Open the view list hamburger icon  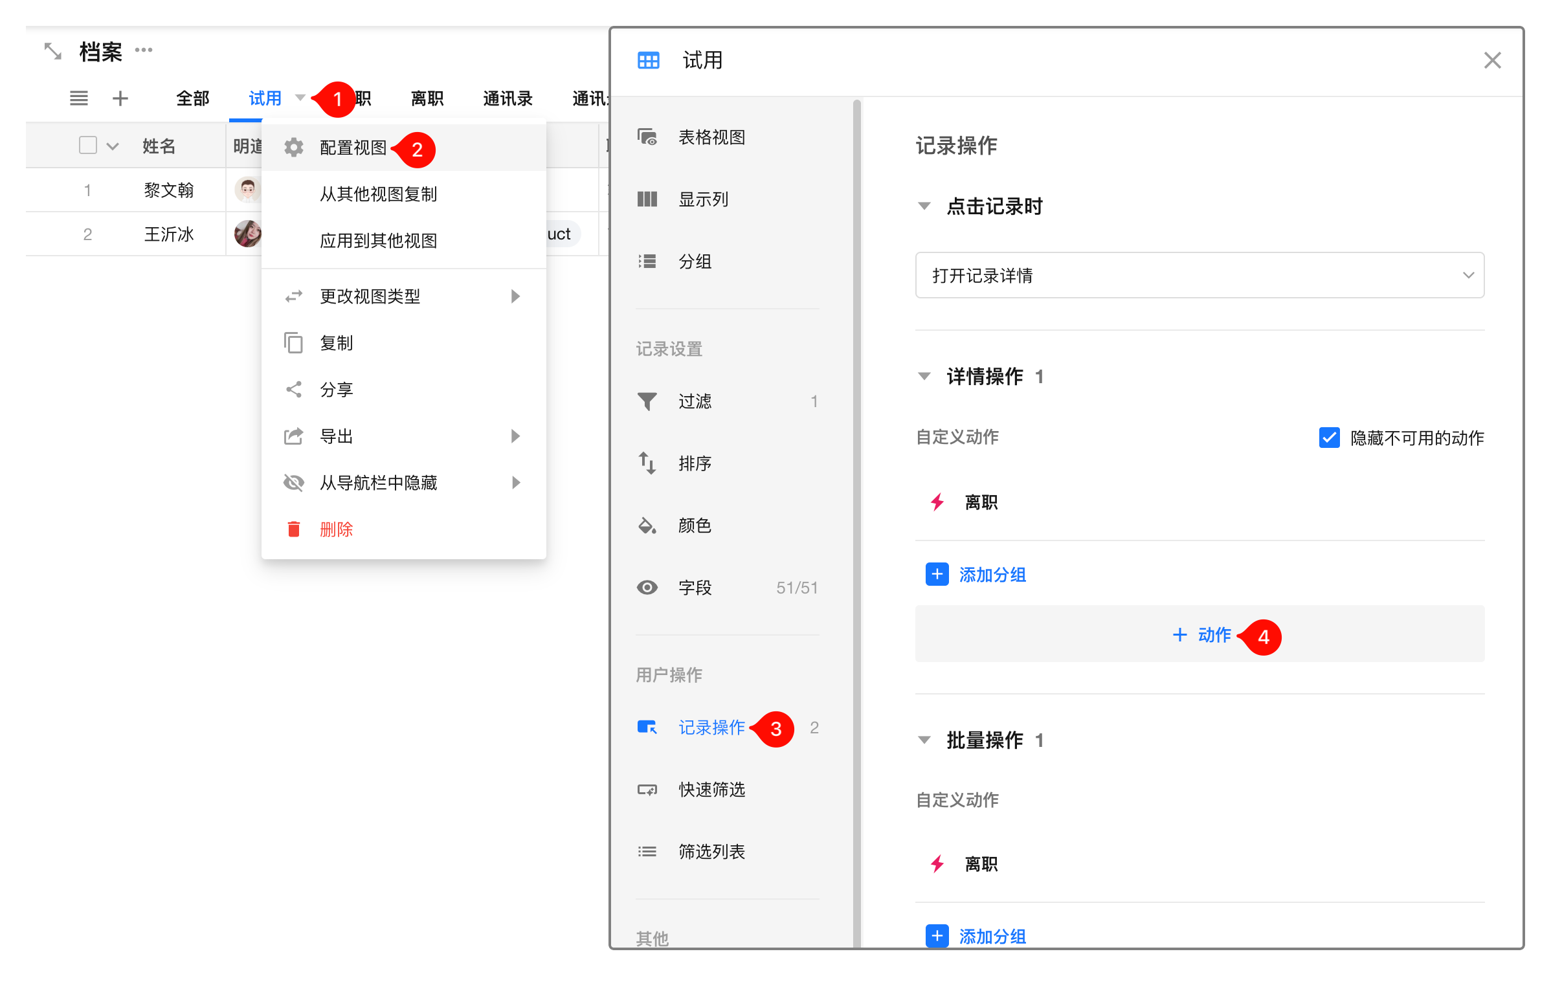tap(79, 98)
